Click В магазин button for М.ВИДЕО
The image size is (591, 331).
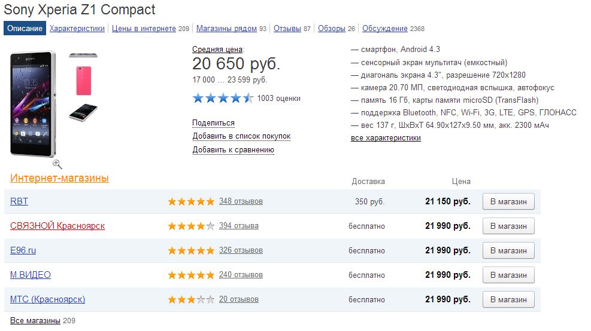[508, 275]
